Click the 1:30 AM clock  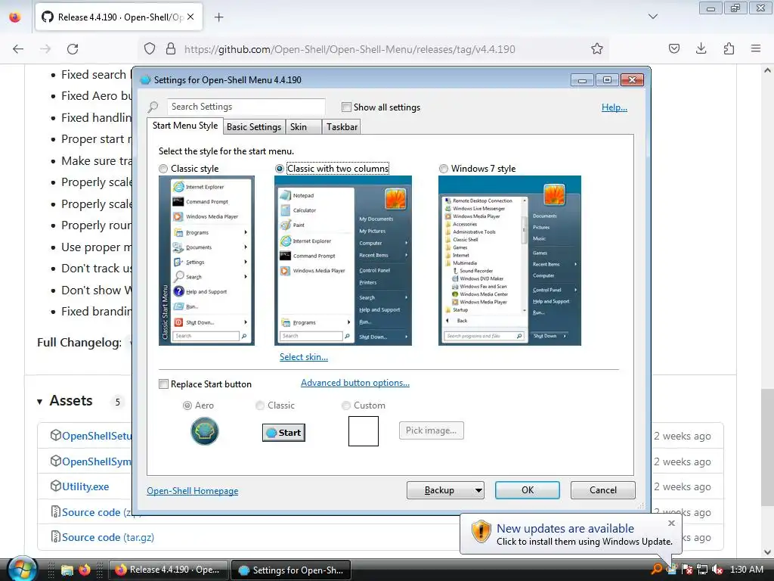coord(746,570)
